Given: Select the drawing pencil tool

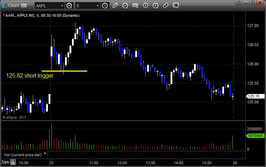Looking at the screenshot, I should [x=115, y=6].
